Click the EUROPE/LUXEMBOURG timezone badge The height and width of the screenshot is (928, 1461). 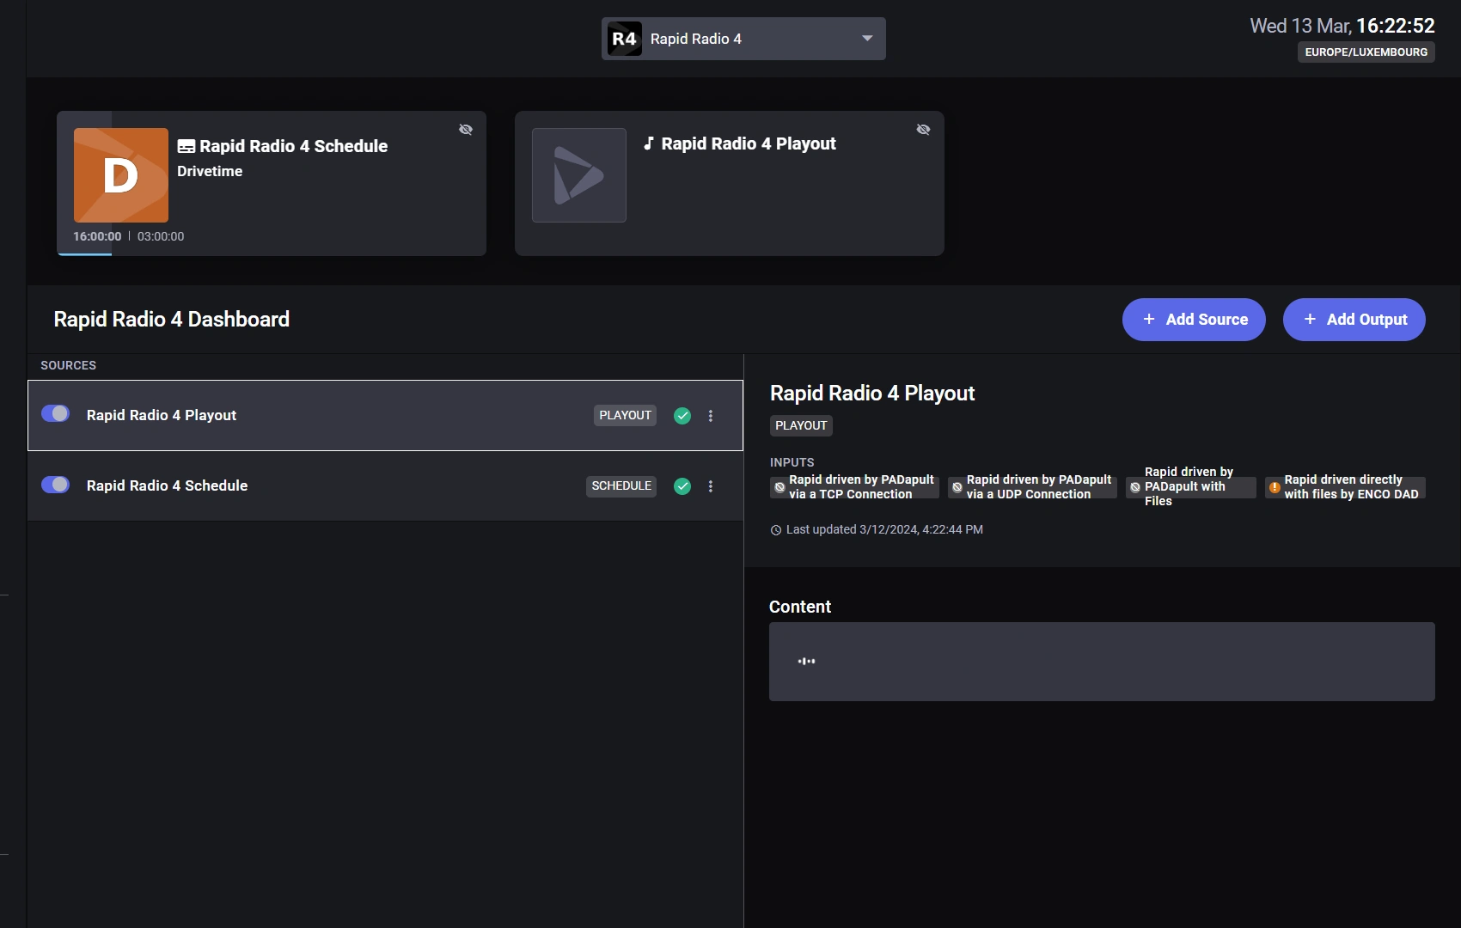(1366, 52)
